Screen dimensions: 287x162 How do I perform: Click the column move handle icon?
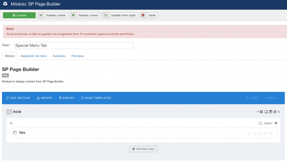11,123
